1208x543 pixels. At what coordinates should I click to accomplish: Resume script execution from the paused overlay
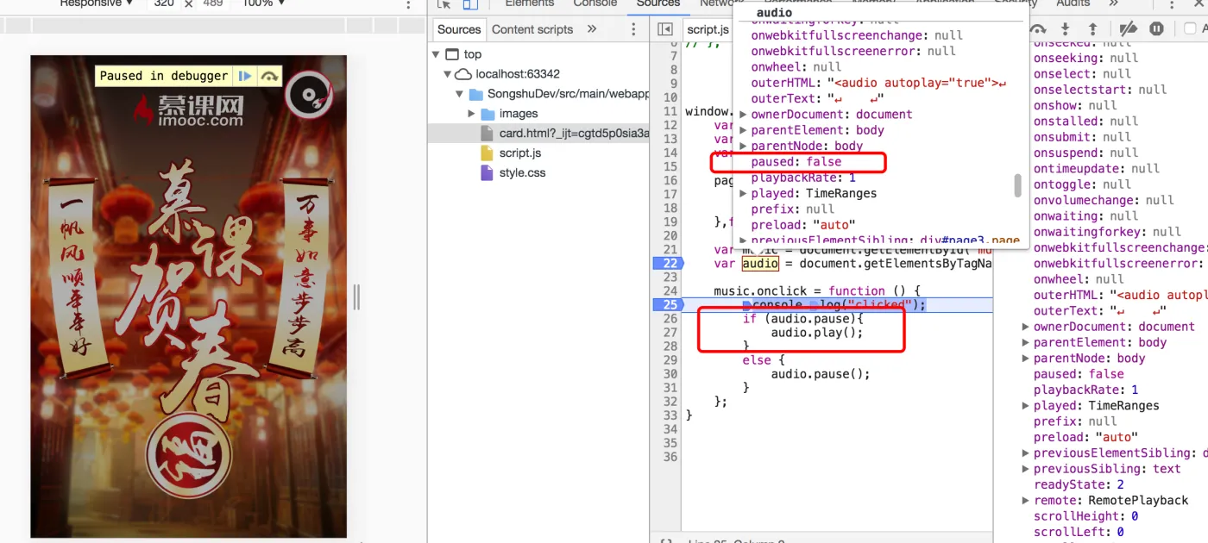coord(246,76)
